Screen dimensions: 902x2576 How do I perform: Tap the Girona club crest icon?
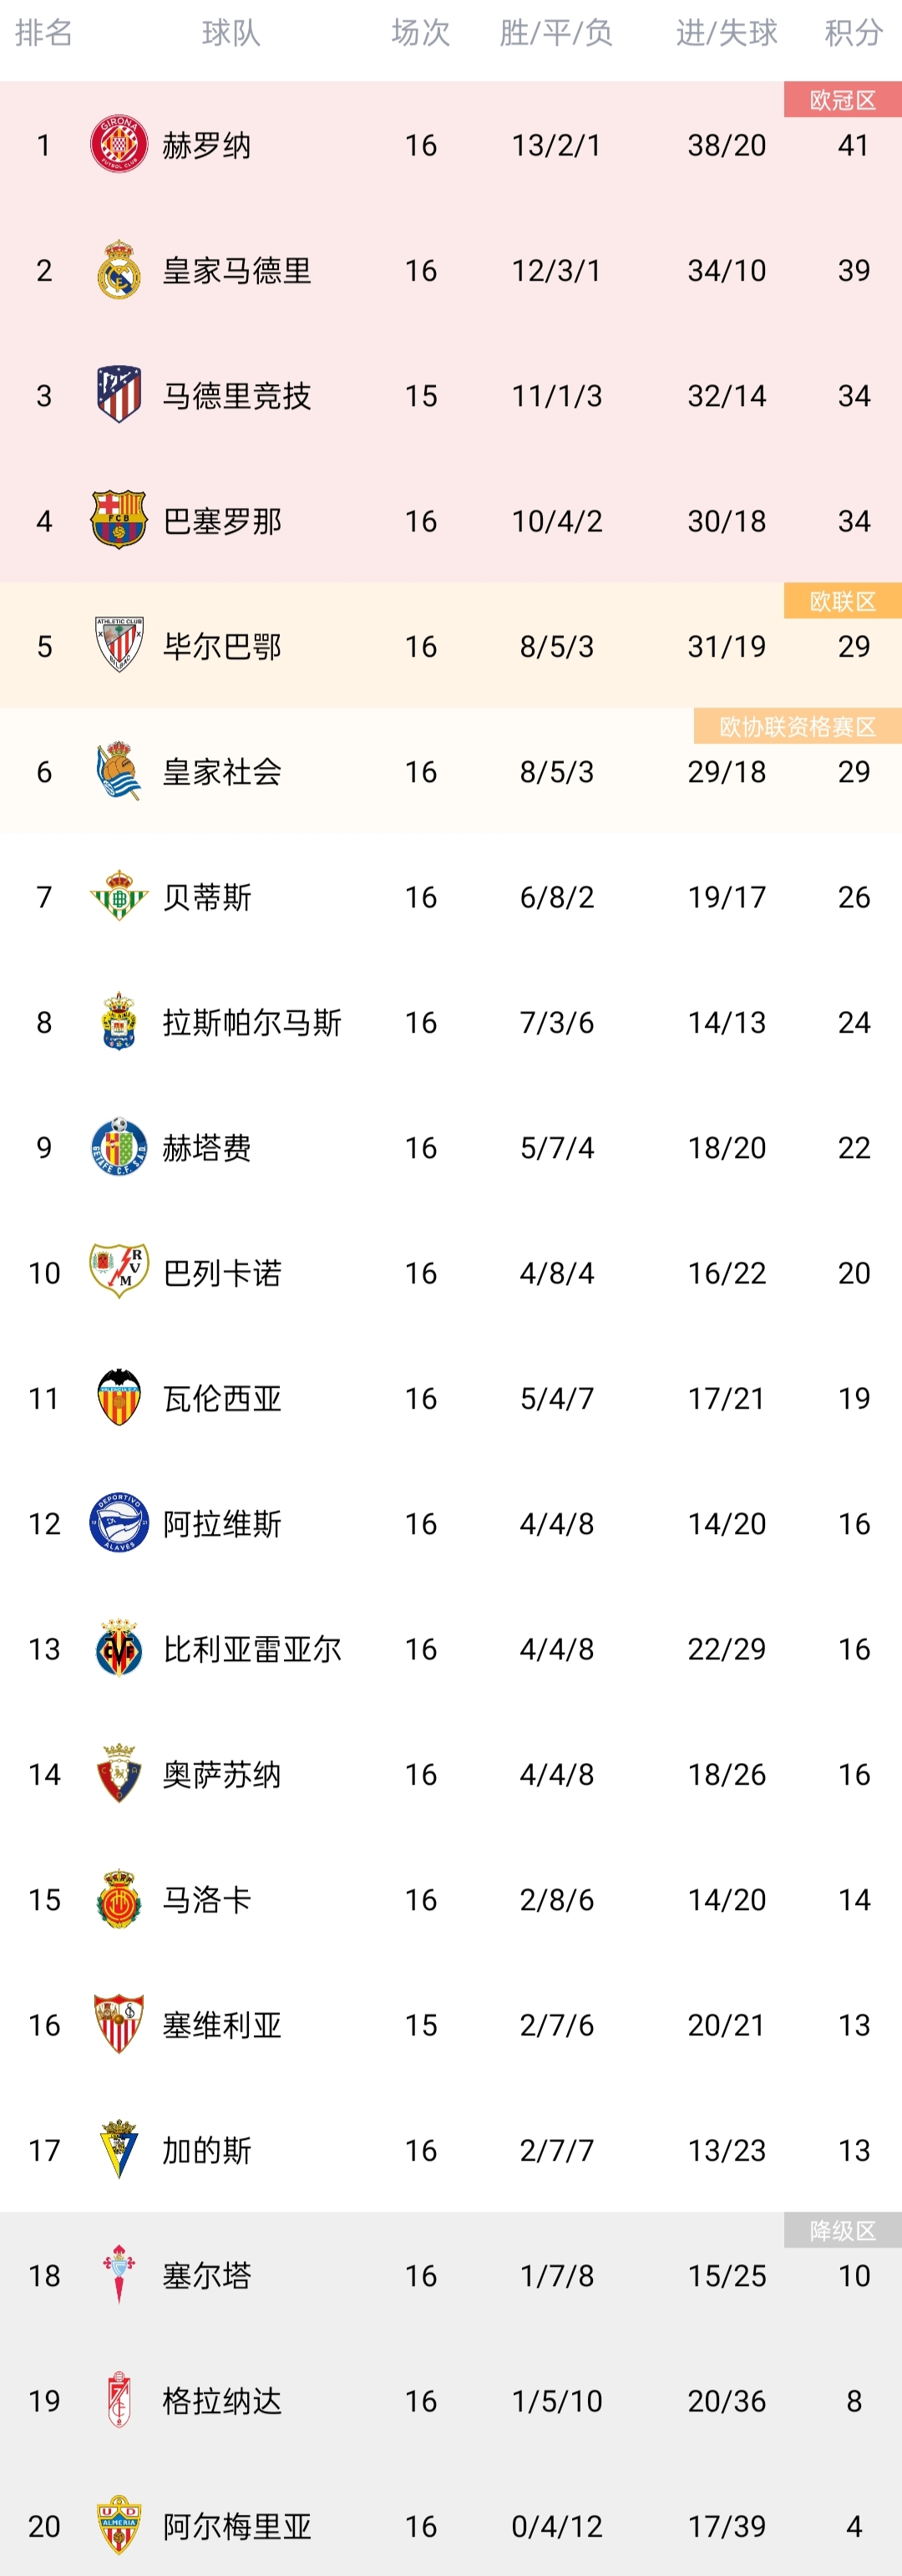[x=119, y=144]
